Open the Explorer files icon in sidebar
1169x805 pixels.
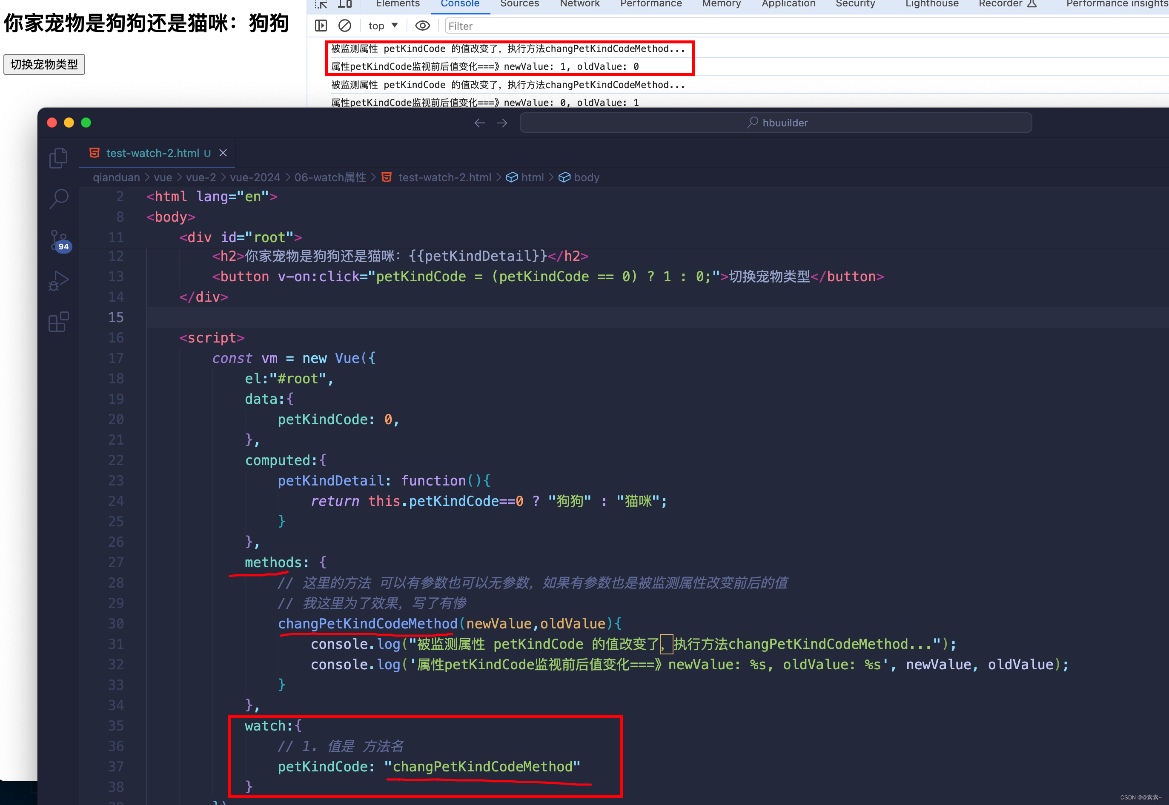(58, 158)
